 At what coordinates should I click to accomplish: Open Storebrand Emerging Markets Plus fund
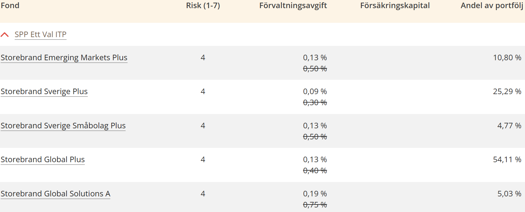point(64,58)
